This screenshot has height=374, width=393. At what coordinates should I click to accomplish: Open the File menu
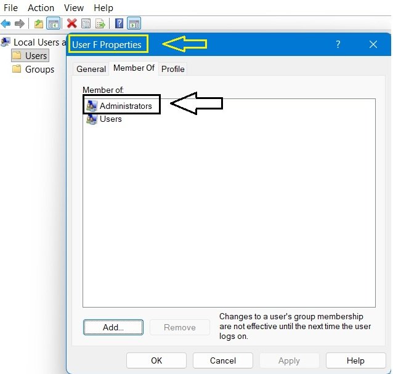click(10, 8)
